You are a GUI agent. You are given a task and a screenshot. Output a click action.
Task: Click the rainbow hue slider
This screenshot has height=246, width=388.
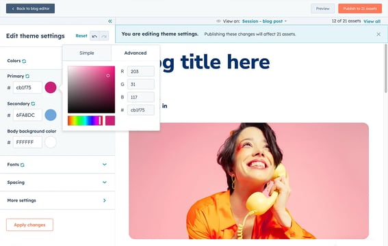pos(85,120)
